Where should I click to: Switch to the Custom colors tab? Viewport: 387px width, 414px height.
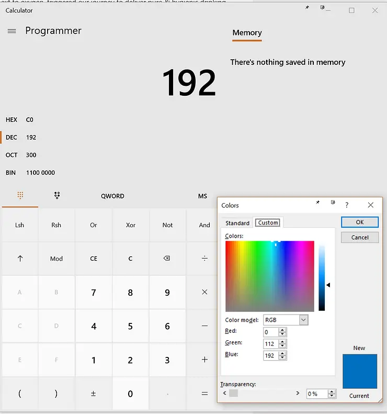pyautogui.click(x=268, y=222)
